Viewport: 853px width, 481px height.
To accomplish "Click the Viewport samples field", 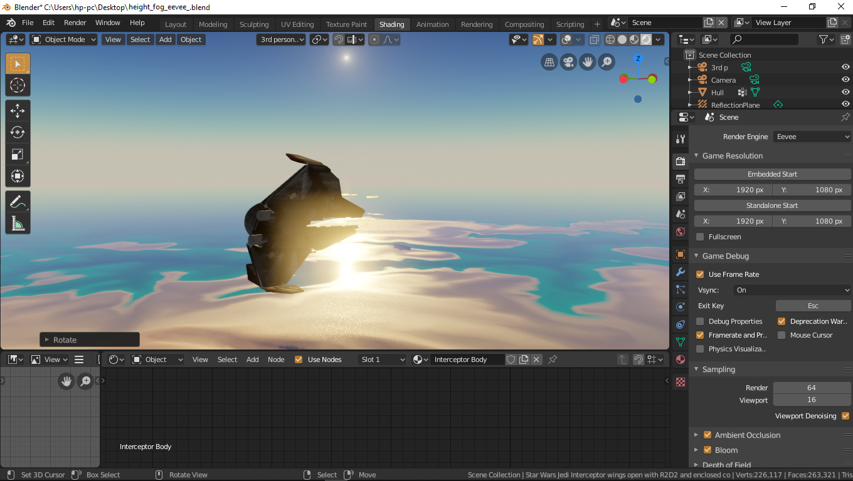I will [812, 400].
